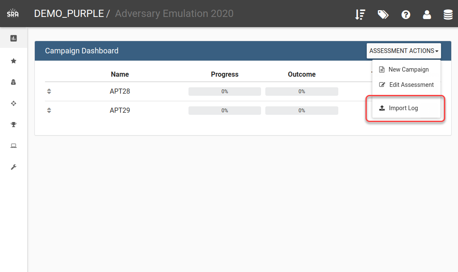Select the crosshair target sidebar icon
458x272 pixels.
14,103
